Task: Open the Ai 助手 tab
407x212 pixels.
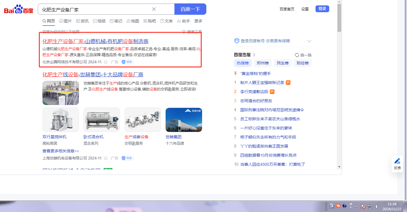Action: coord(184,21)
